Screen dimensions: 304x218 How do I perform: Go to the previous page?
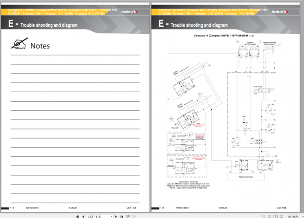[x=84, y=216]
